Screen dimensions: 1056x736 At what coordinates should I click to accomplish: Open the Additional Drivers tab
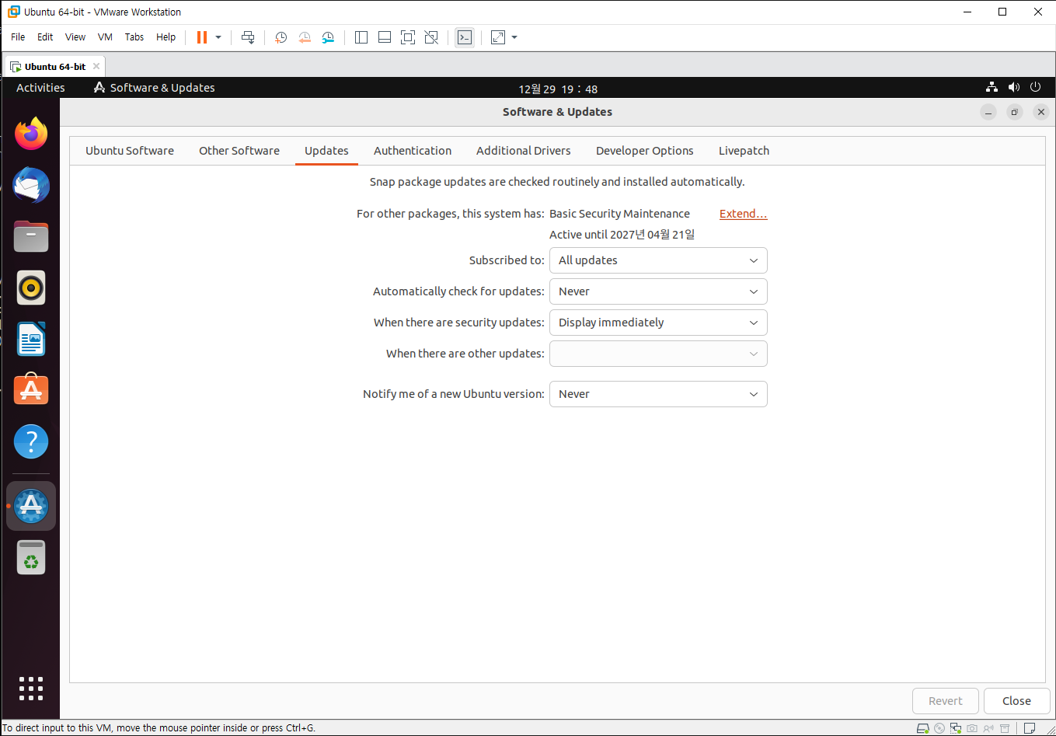coord(524,151)
